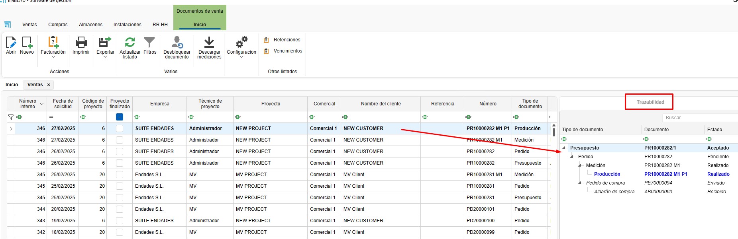738x239 pixels.
Task: Expand Exportar dropdown arrow
Action: [x=105, y=57]
